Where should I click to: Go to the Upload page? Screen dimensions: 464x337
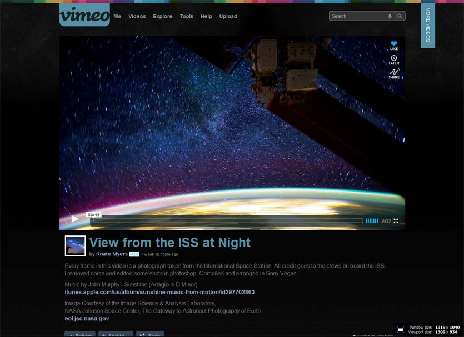(228, 16)
